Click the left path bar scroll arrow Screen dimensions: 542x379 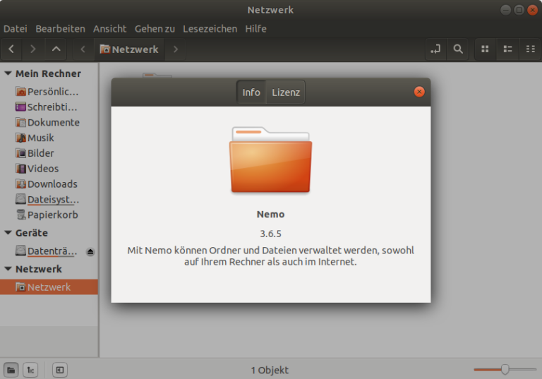(83, 49)
